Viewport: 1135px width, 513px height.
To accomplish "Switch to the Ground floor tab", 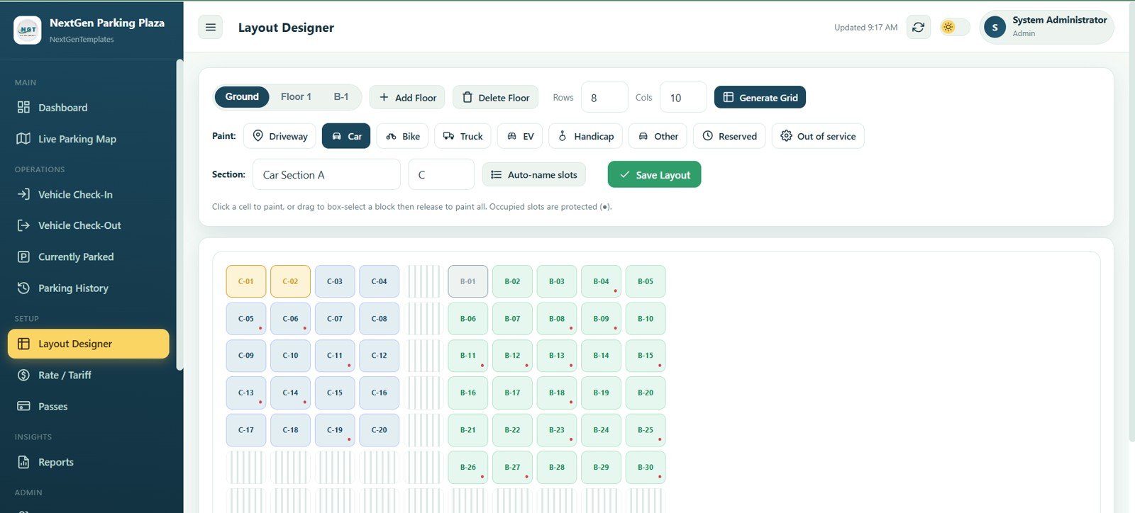I will 242,97.
